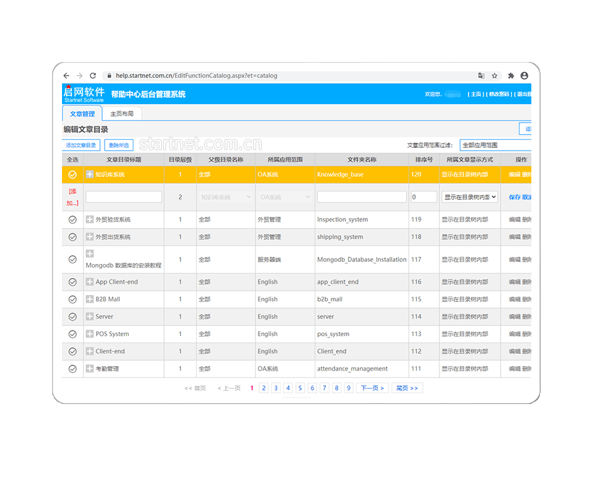
Task: Expand the POS System plus icon
Action: coord(90,334)
